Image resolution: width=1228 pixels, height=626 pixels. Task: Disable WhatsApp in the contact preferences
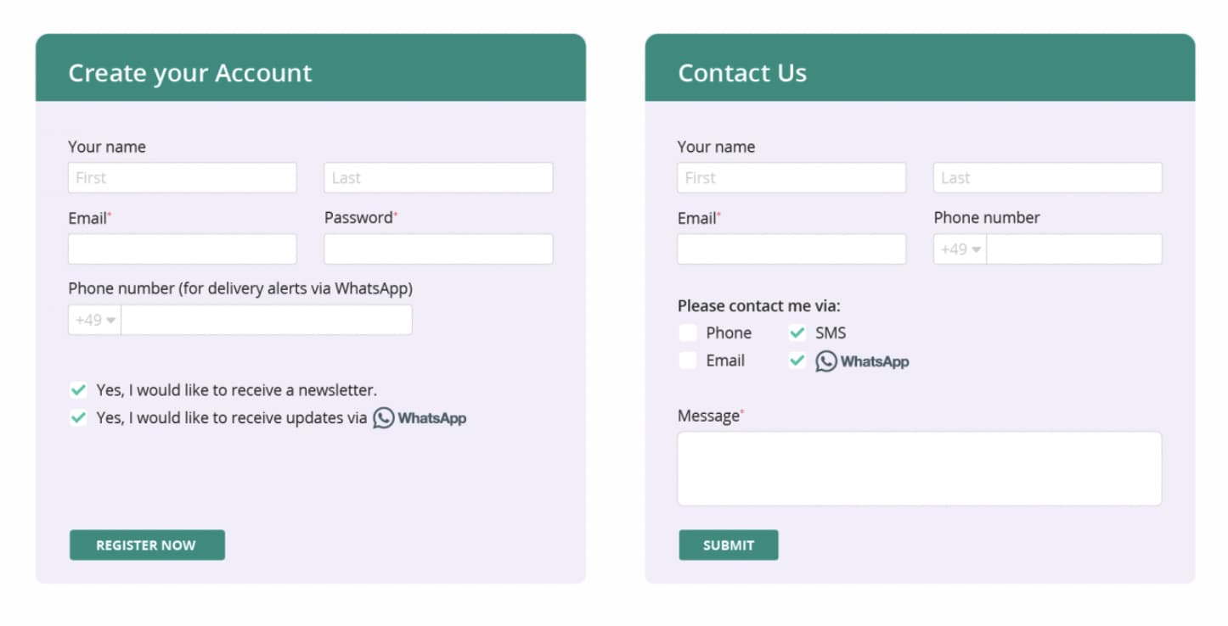point(797,361)
